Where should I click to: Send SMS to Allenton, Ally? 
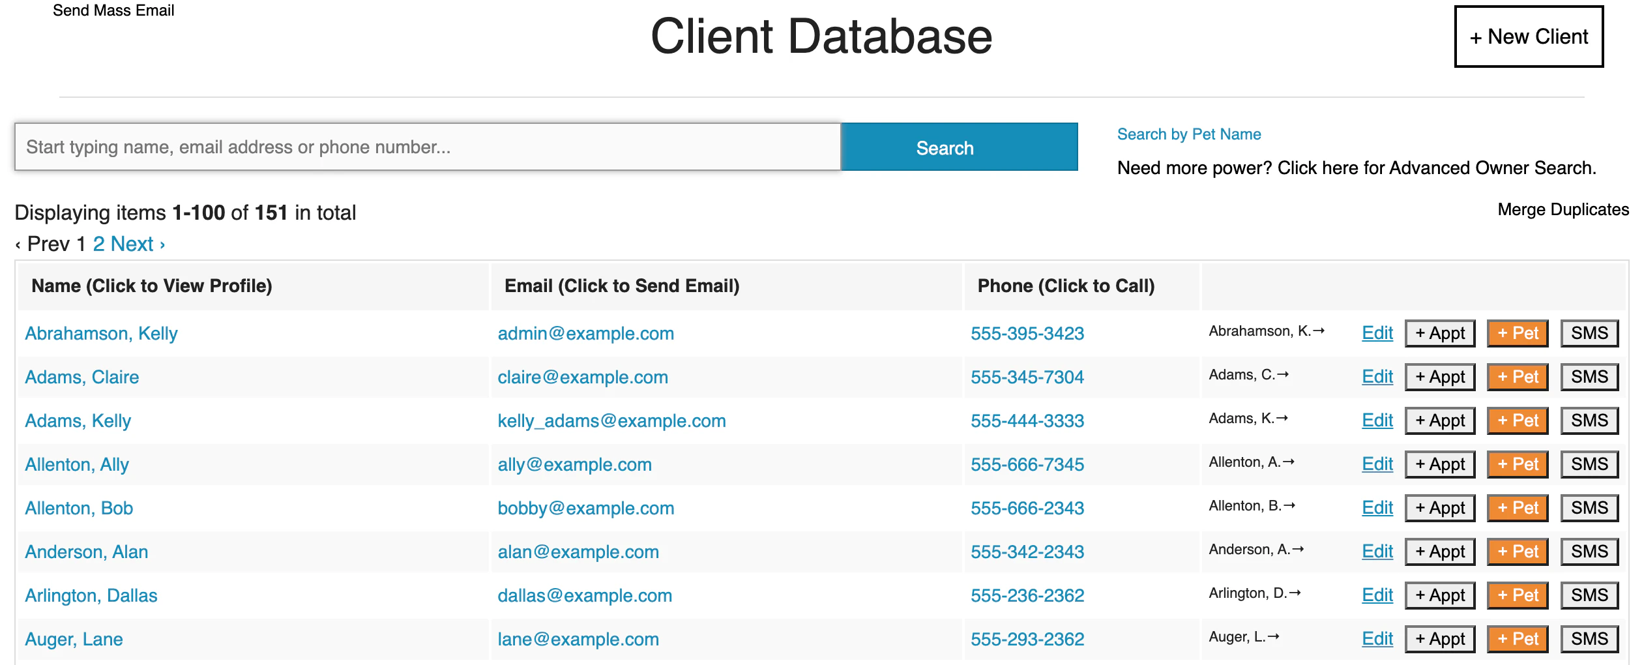[1589, 464]
